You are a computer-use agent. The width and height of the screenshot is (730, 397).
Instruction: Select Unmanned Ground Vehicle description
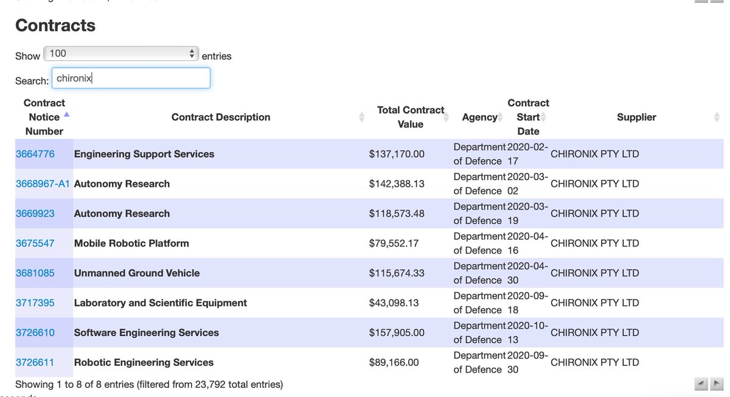(x=137, y=273)
